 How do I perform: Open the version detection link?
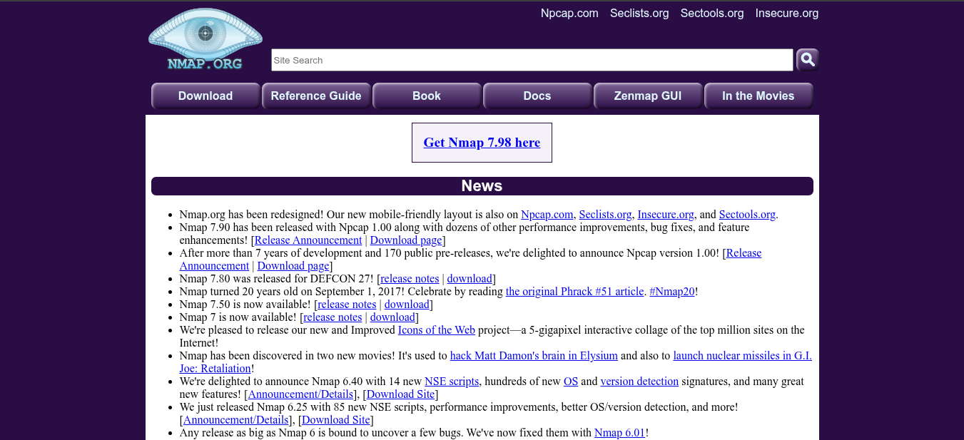click(x=639, y=382)
